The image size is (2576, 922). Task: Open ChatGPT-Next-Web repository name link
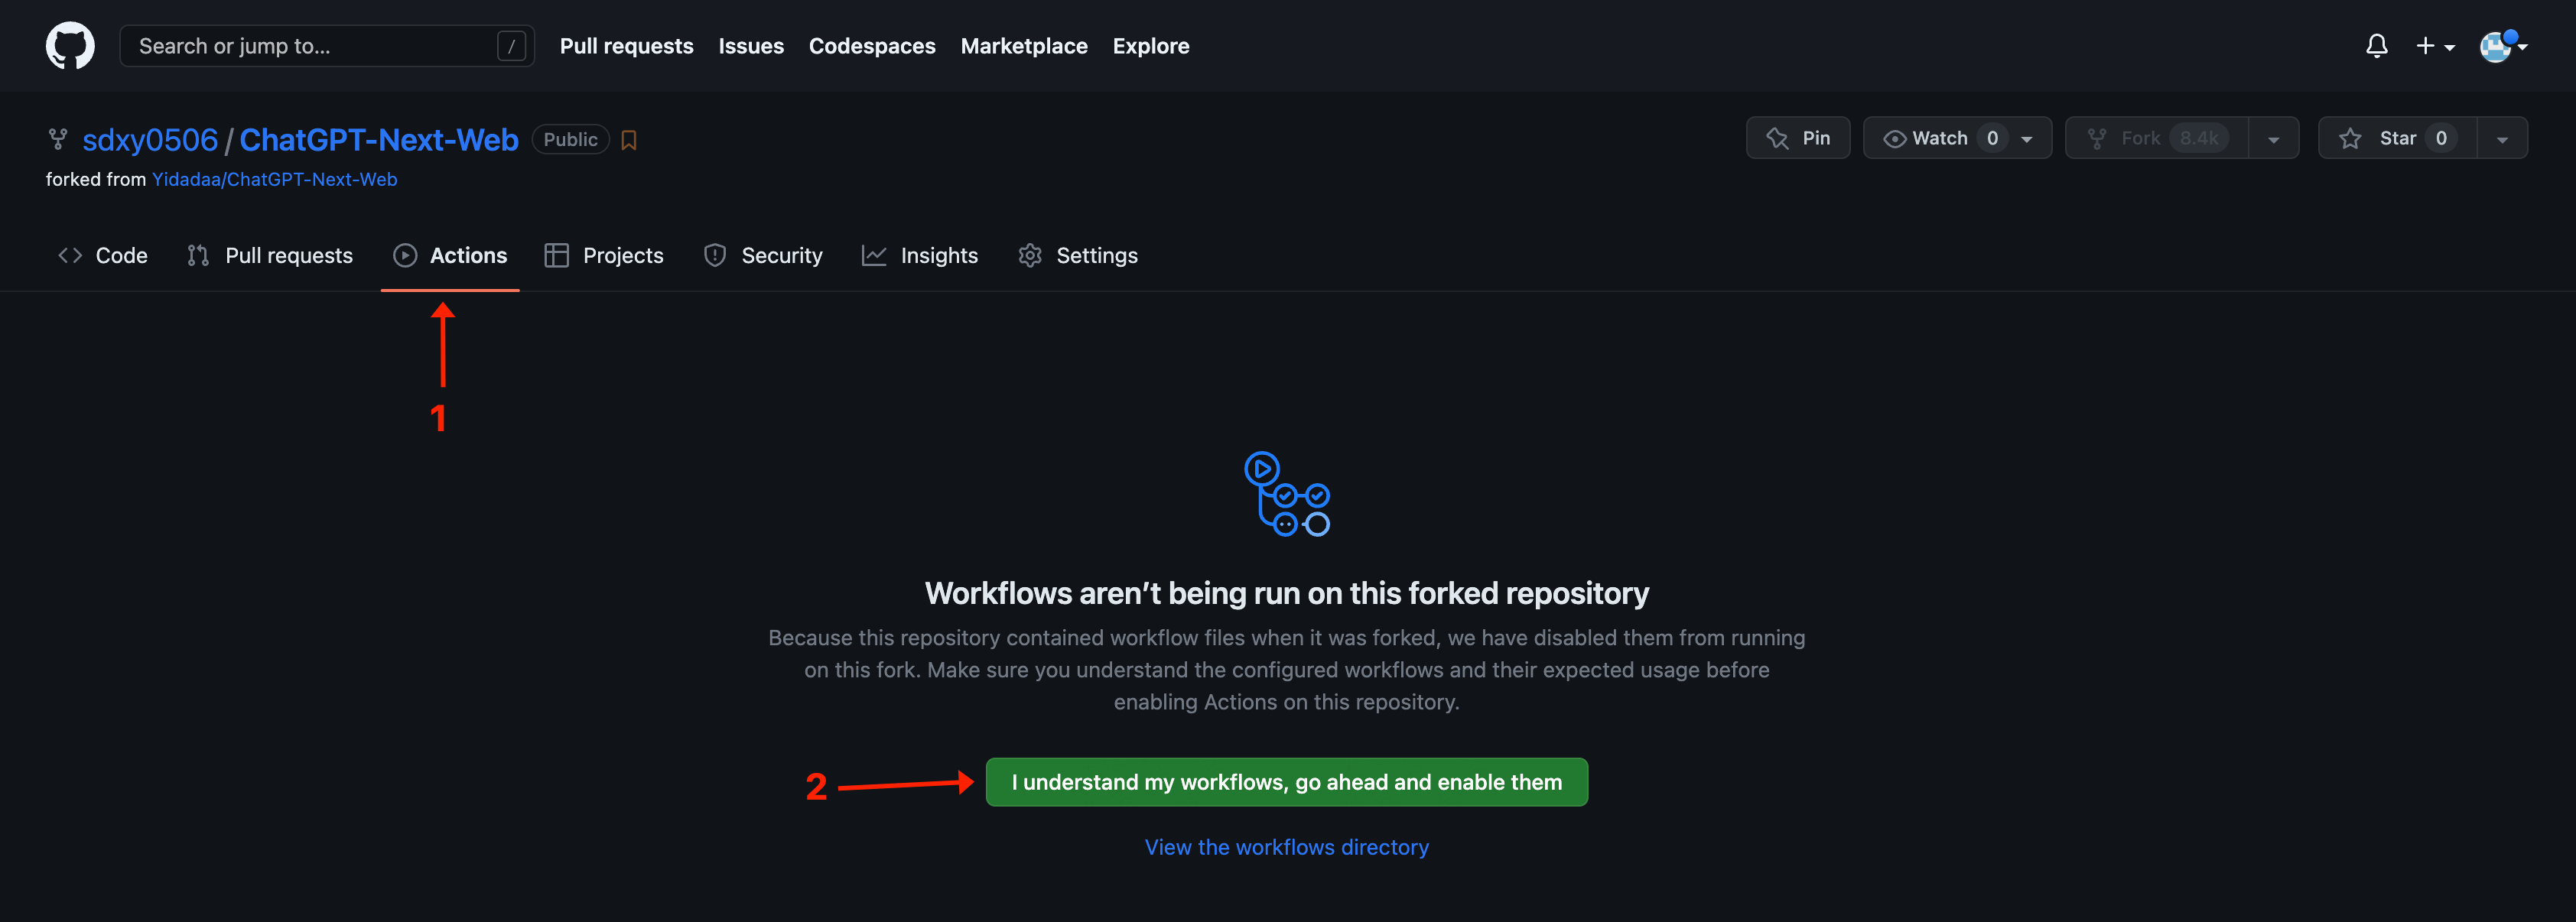coord(379,140)
